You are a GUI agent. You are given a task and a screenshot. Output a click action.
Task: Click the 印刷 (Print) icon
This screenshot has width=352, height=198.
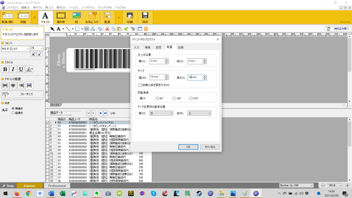(130, 17)
